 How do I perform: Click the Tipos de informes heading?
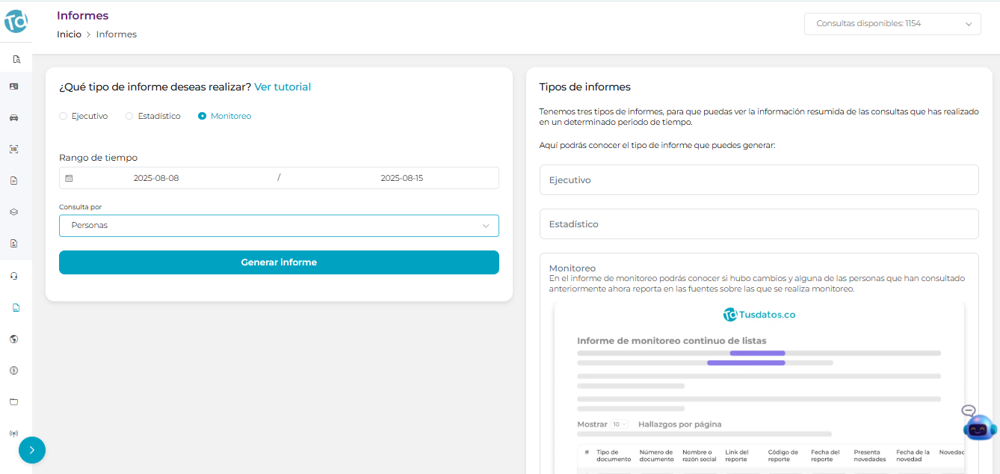point(585,87)
